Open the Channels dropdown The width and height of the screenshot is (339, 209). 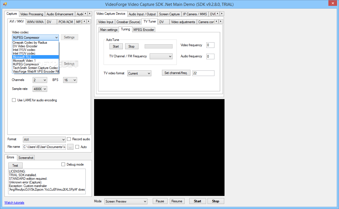pos(40,80)
